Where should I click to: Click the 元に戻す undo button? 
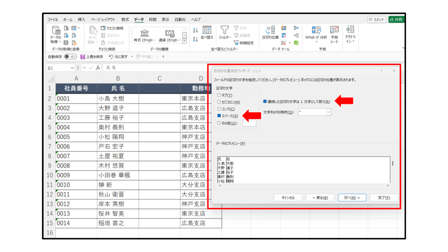tap(118, 56)
